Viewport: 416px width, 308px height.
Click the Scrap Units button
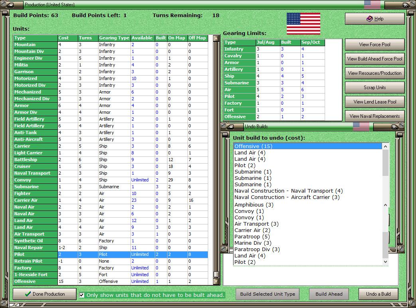375,87
